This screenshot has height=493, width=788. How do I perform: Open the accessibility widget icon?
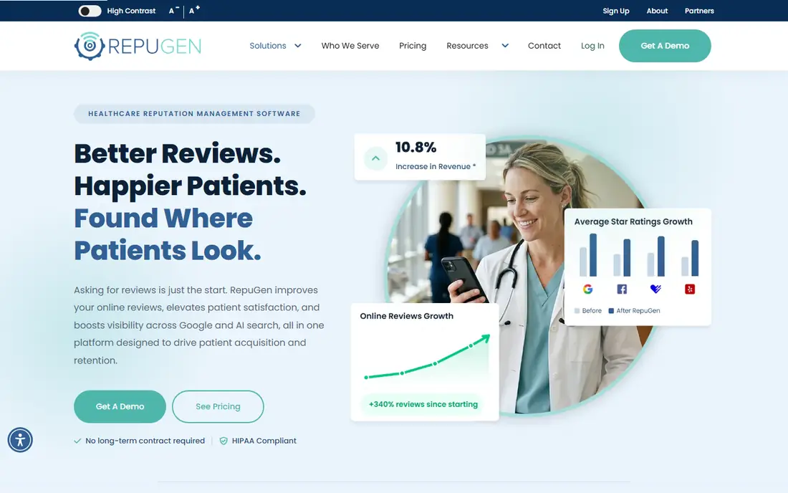click(20, 440)
